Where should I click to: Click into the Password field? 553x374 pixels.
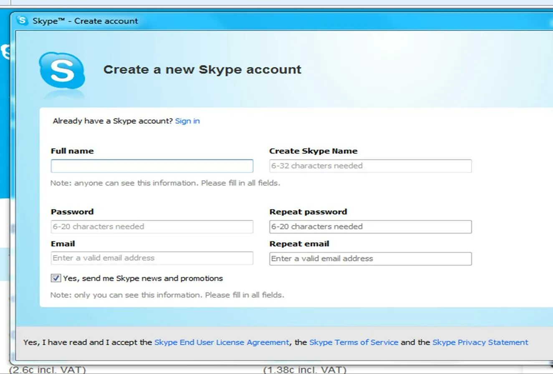(x=152, y=227)
